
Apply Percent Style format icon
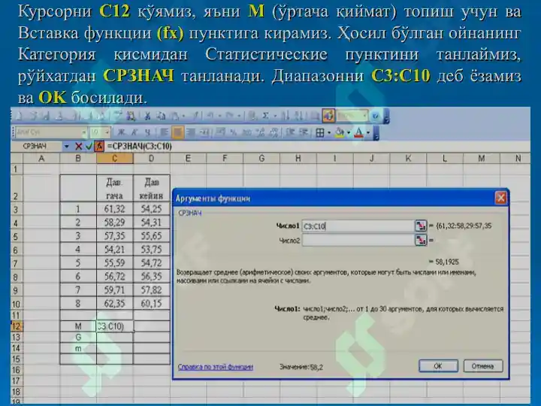point(233,132)
